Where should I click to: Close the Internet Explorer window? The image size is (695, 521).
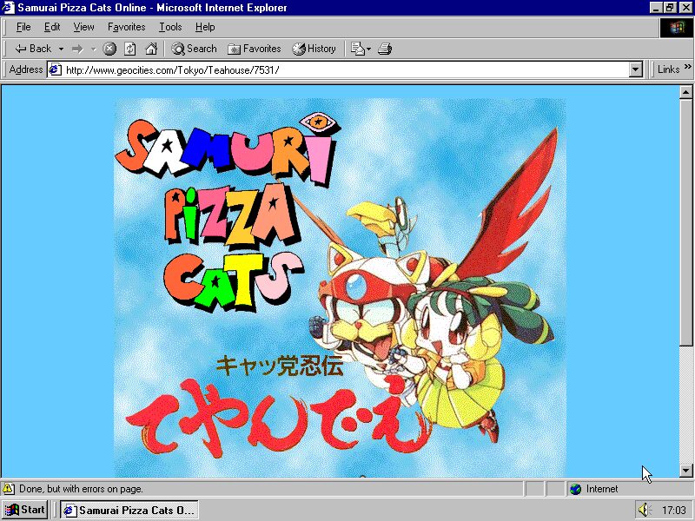click(685, 8)
